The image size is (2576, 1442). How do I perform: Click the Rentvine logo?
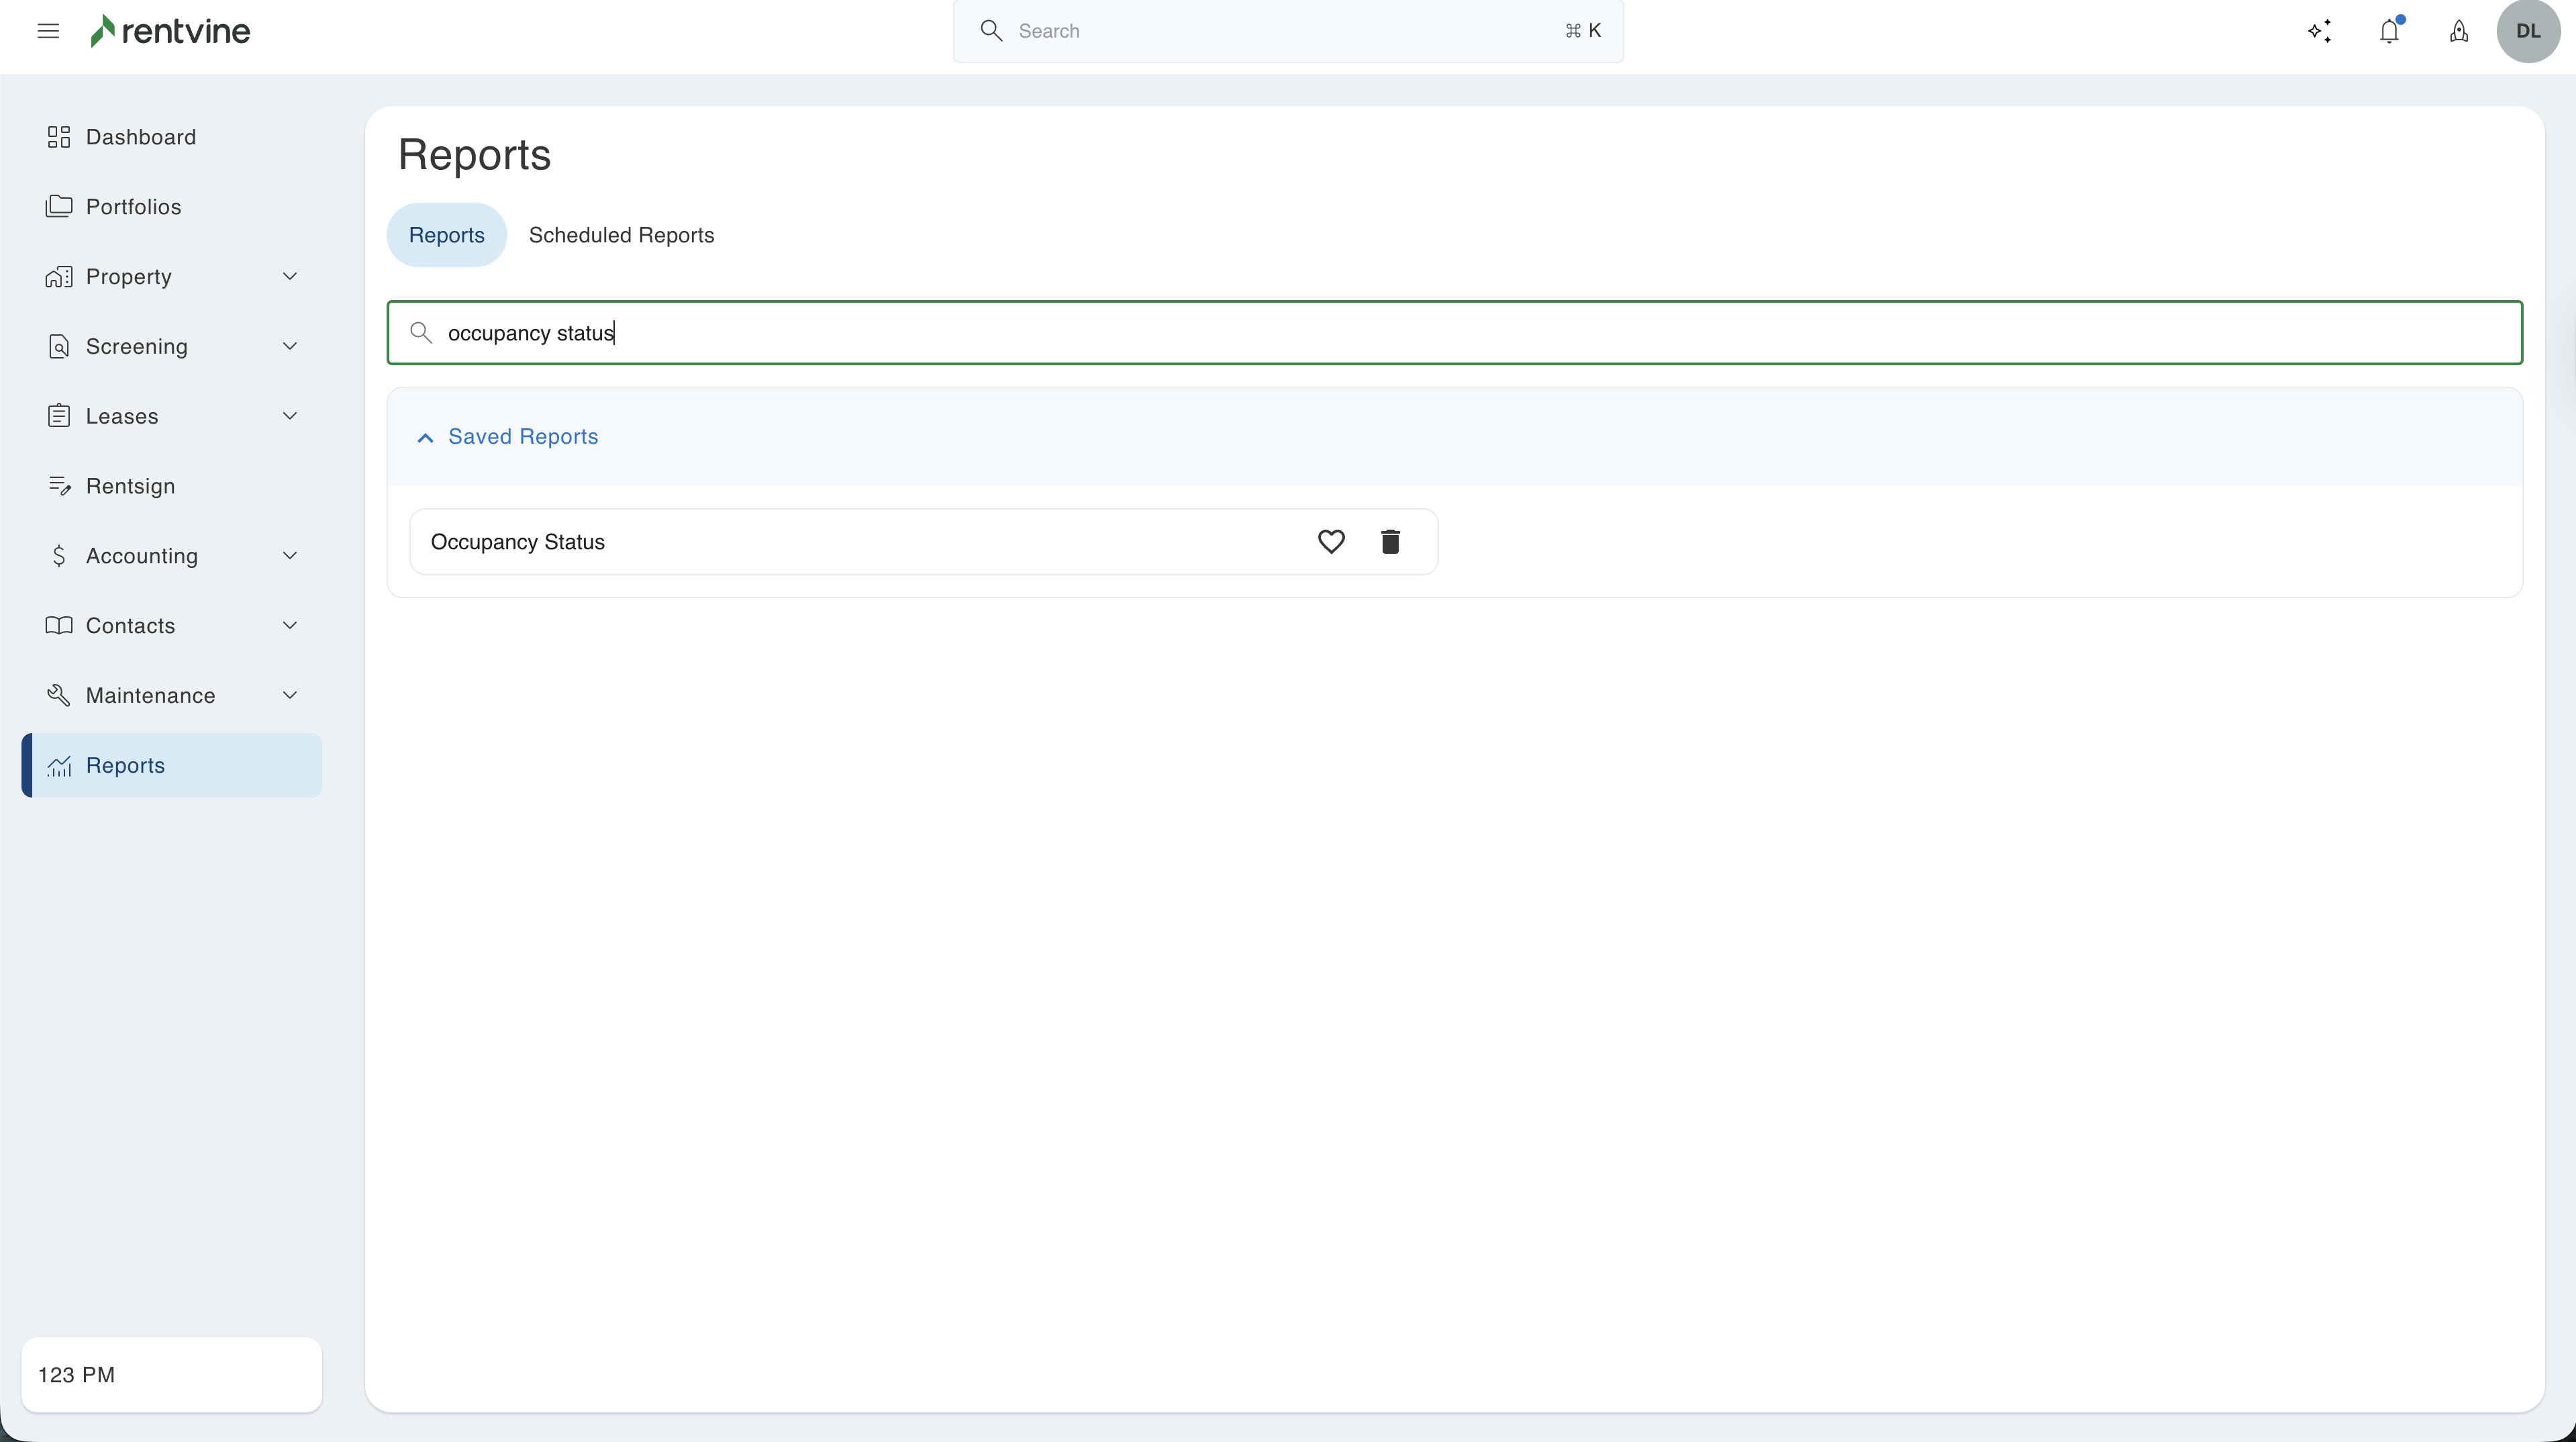[x=170, y=31]
